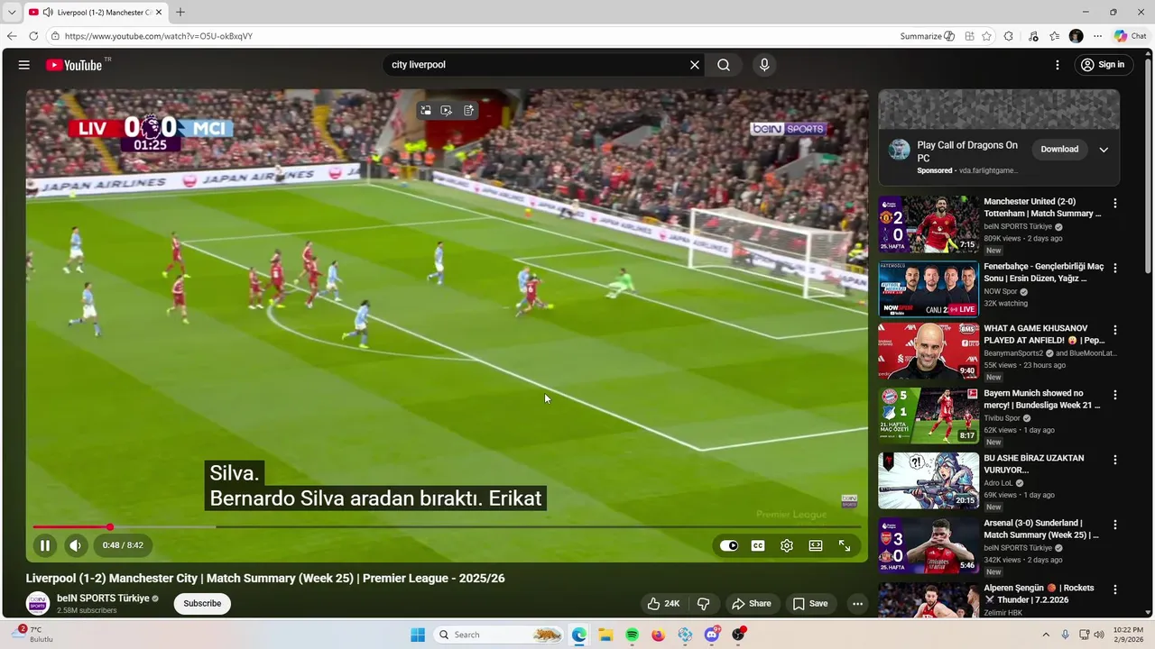Image resolution: width=1155 pixels, height=649 pixels.
Task: Open the beIN SPORTS Türkiye channel name link
Action: 103,599
